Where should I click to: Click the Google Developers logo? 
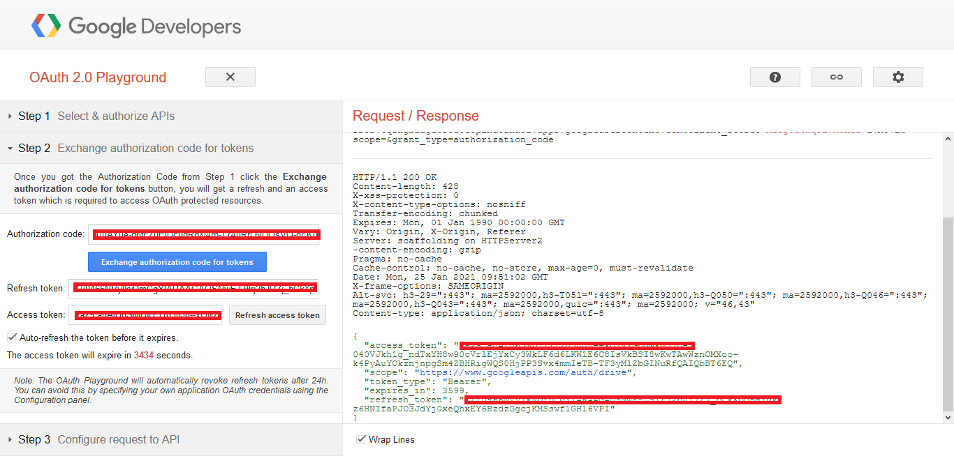coord(154,25)
